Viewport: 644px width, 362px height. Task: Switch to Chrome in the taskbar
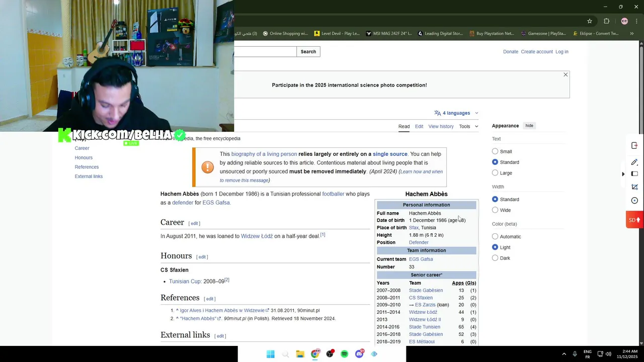click(x=315, y=354)
